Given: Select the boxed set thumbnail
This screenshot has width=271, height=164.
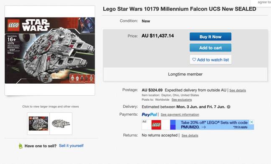Looking at the screenshot, I should [38, 124].
